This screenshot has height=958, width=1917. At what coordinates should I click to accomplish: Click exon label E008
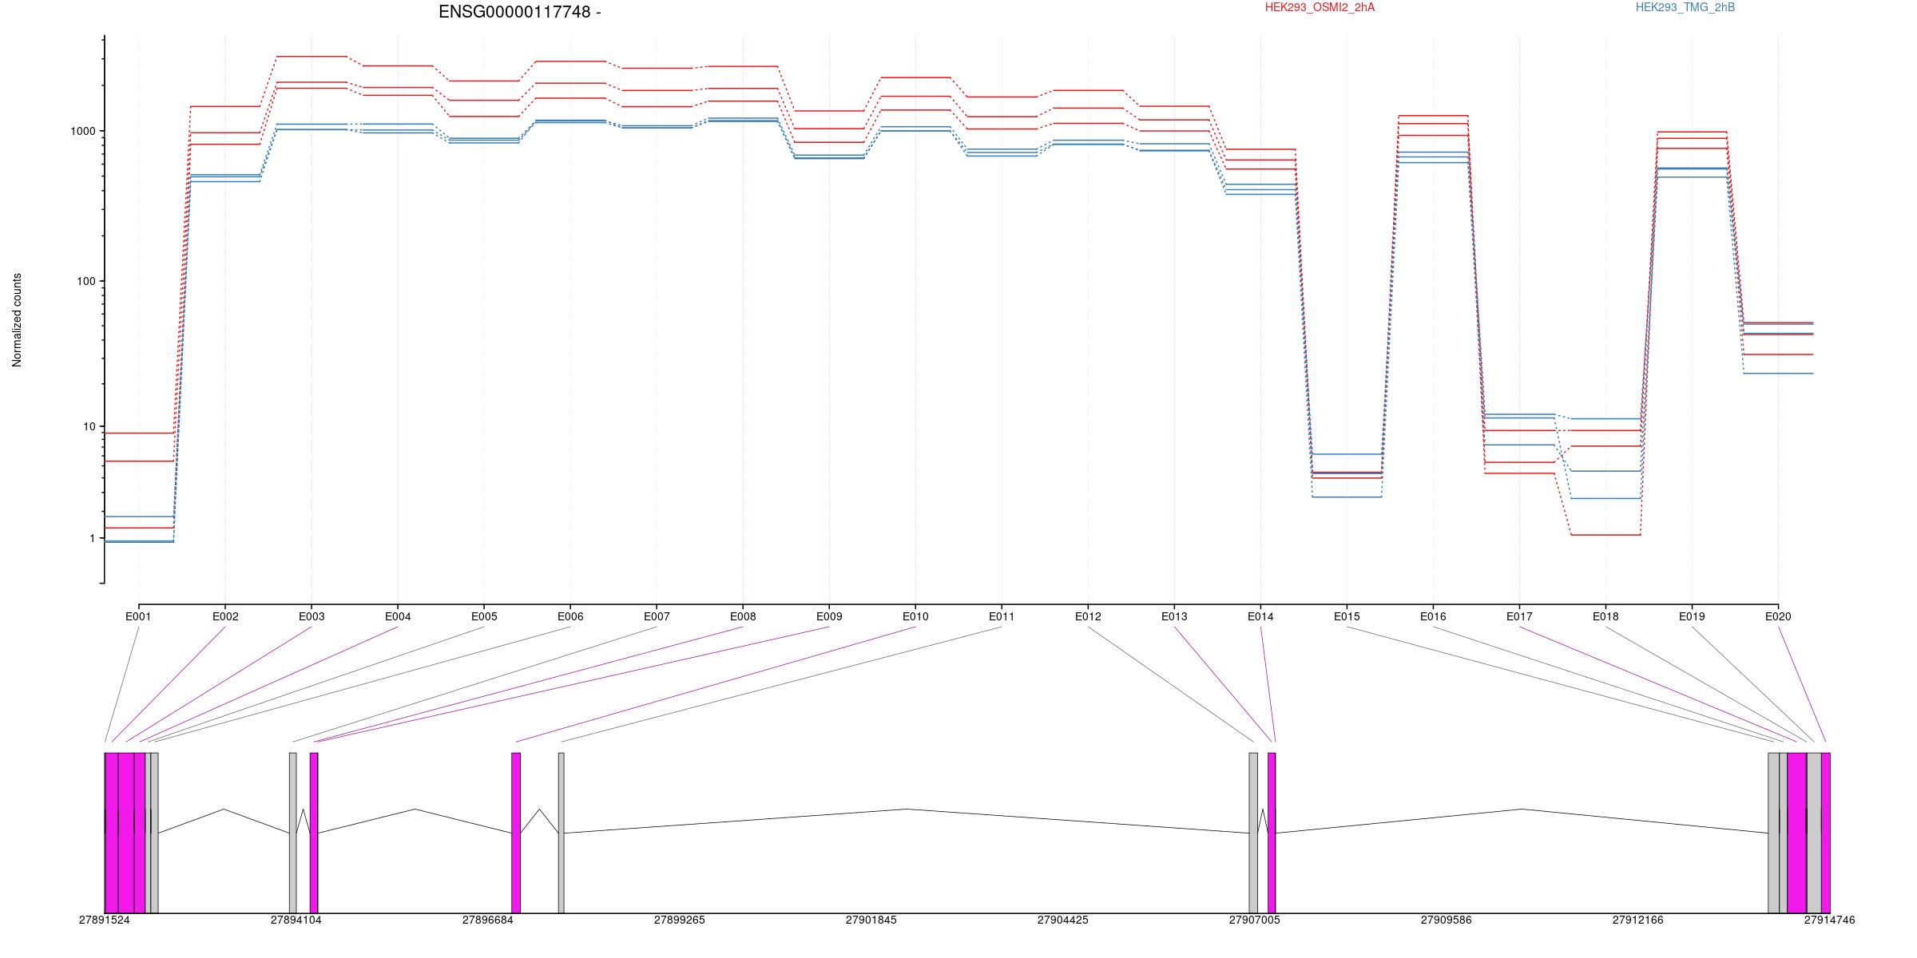click(x=743, y=616)
